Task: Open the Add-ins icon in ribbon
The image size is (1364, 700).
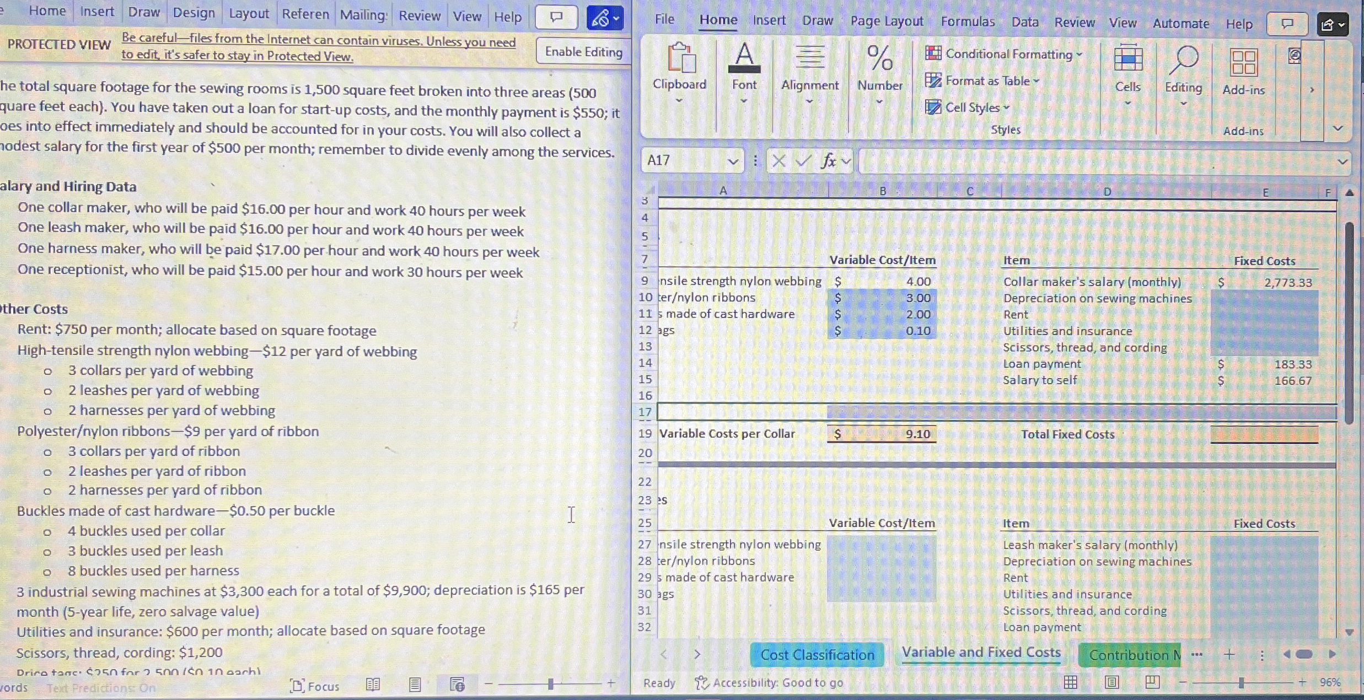Action: (x=1243, y=62)
